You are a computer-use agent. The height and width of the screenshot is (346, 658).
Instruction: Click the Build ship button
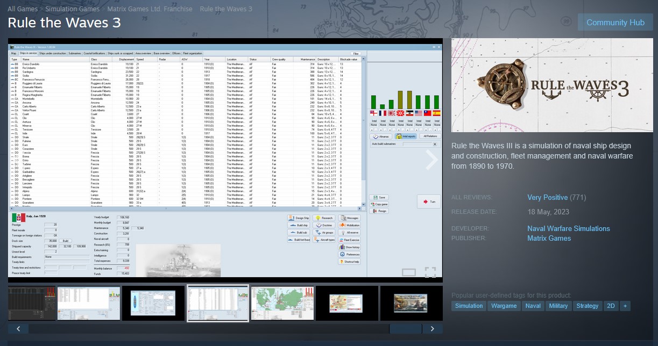(299, 225)
